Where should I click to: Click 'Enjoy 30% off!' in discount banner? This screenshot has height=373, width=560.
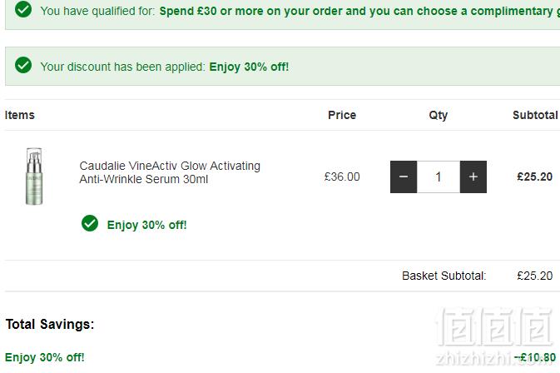click(x=249, y=67)
